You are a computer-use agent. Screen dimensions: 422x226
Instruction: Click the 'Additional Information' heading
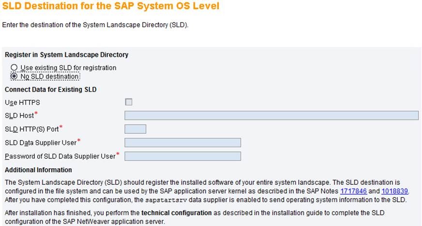pyautogui.click(x=38, y=170)
